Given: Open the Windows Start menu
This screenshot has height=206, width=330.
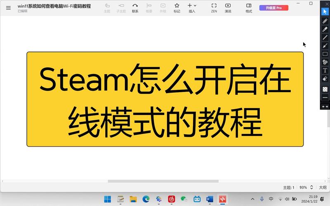Looking at the screenshot, I should pyautogui.click(x=108, y=199).
